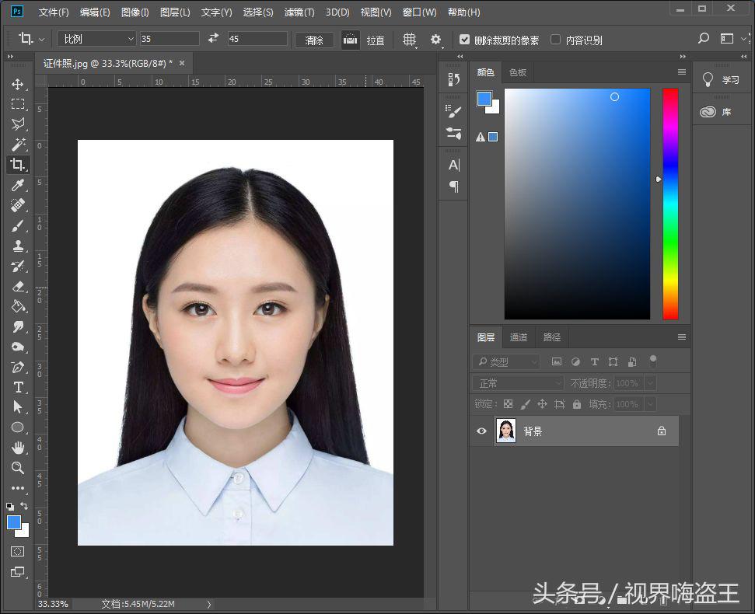Open crop settings gear options
Screen dimensions: 755x614
pyautogui.click(x=435, y=40)
